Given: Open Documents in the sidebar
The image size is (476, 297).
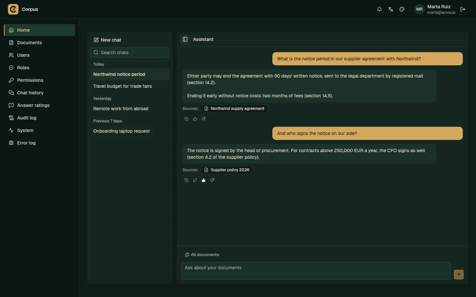Looking at the screenshot, I should coord(39,43).
